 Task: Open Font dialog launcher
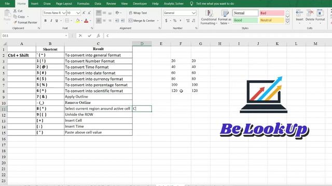click(92, 28)
